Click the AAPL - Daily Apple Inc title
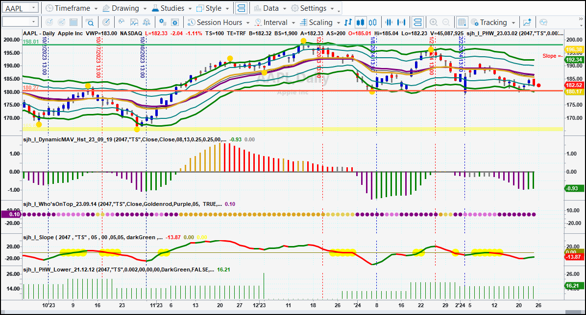586x315 pixels. point(53,33)
